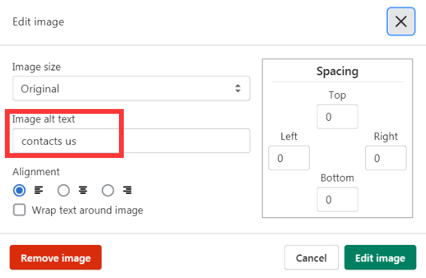Select the center alignment radio button
This screenshot has height=278, width=426.
(64, 190)
